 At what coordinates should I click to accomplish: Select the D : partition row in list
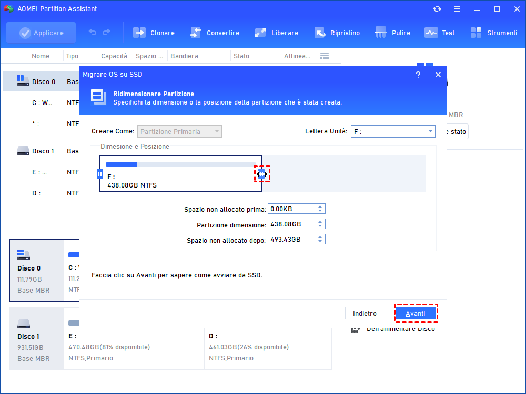(x=41, y=193)
